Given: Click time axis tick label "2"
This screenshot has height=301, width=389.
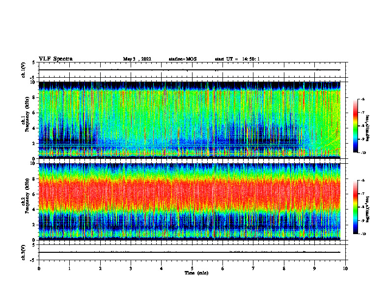Looking at the screenshot, I should click(100, 269).
